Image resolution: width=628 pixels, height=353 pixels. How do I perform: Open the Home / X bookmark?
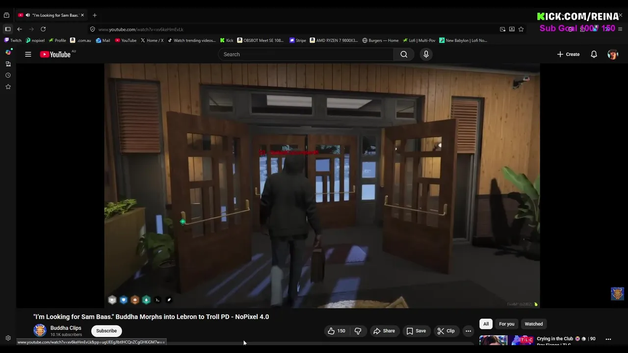(152, 41)
